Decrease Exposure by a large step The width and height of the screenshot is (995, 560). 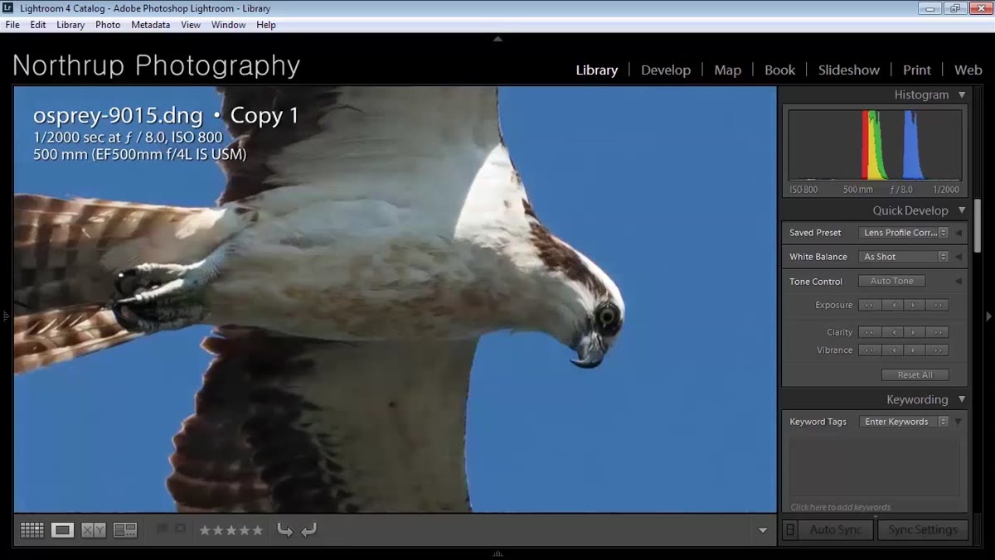(869, 305)
